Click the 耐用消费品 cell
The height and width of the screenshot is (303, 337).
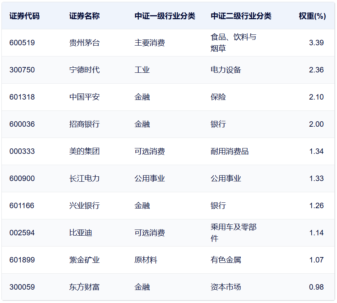click(229, 151)
